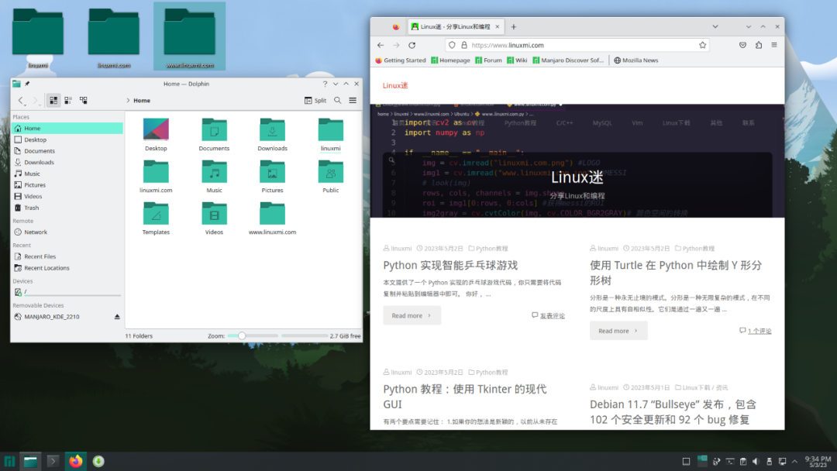837x471 pixels.
Task: Go back in Firefox
Action: click(381, 46)
